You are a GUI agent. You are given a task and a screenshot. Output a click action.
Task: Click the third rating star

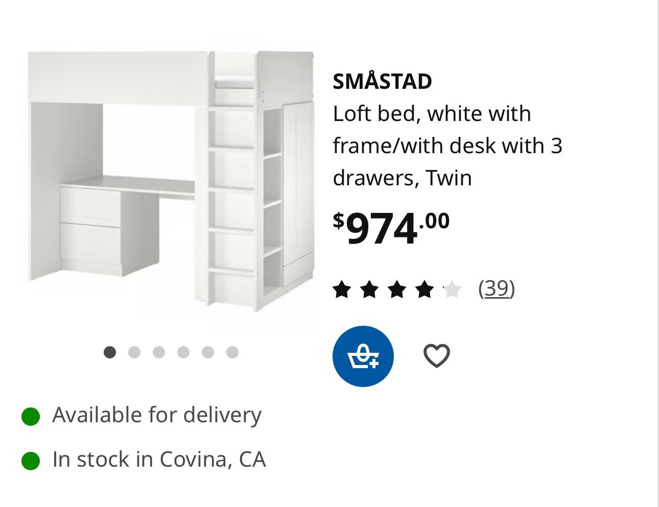pyautogui.click(x=397, y=289)
